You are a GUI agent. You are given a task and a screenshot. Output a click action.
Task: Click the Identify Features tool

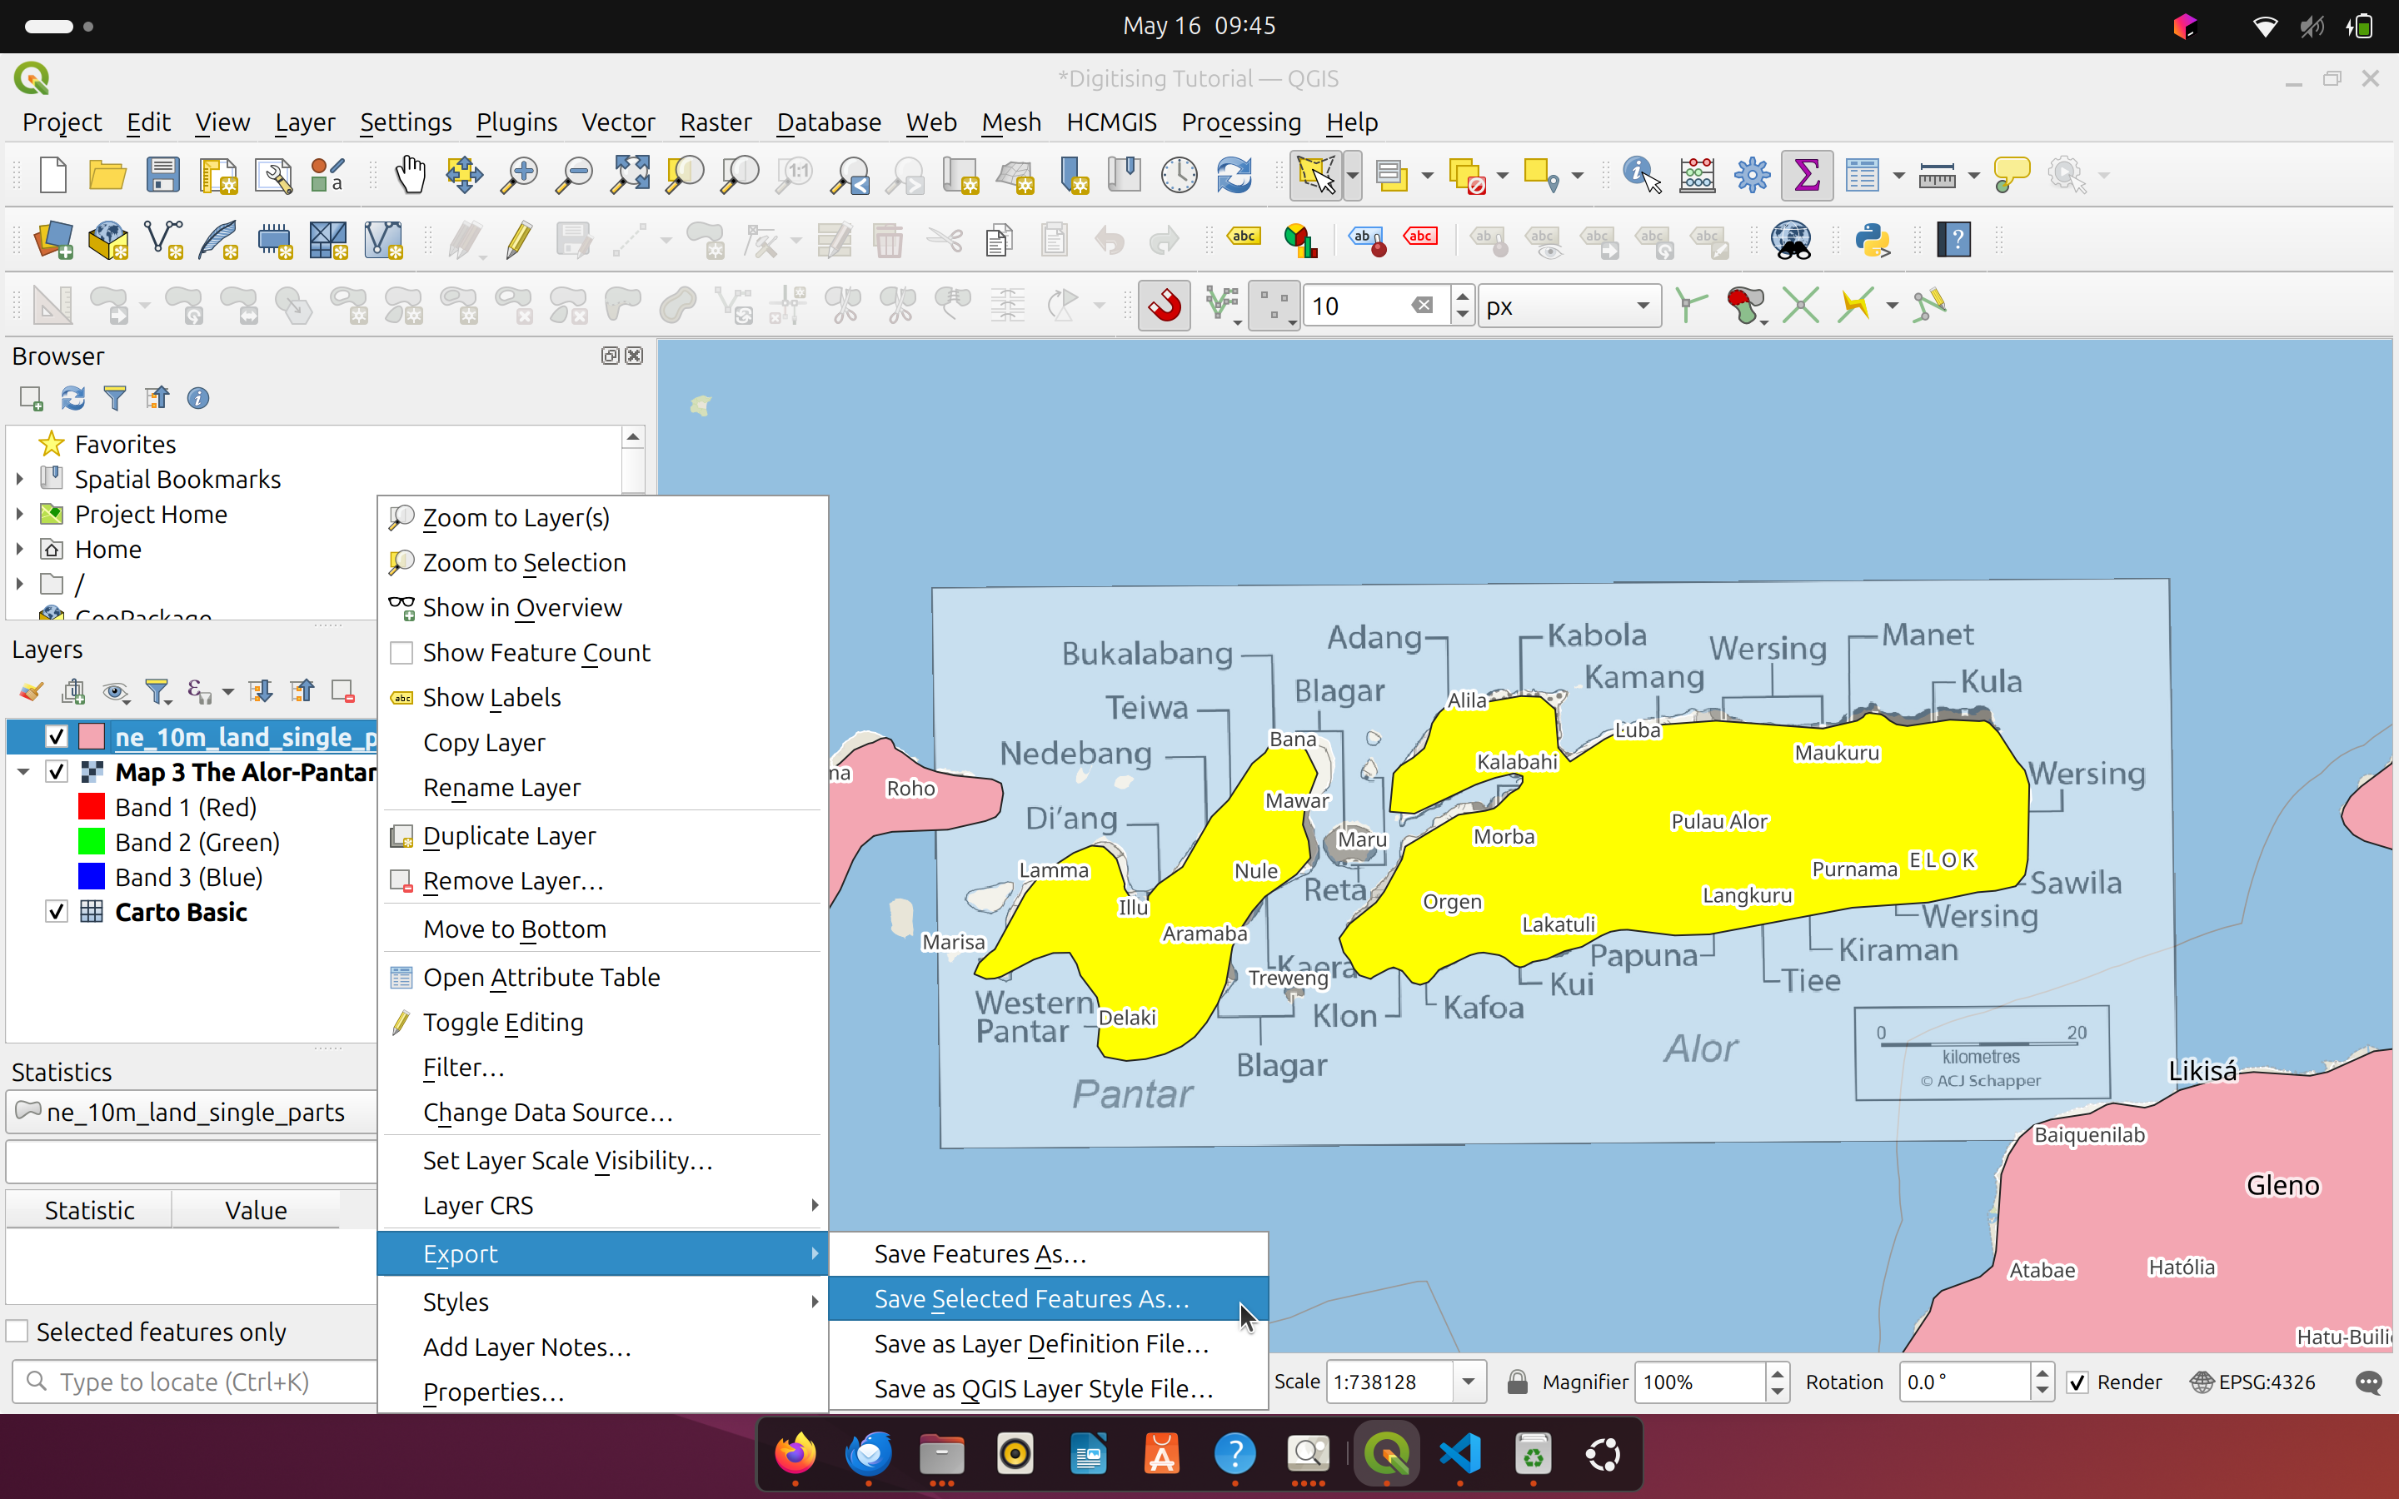(1641, 176)
